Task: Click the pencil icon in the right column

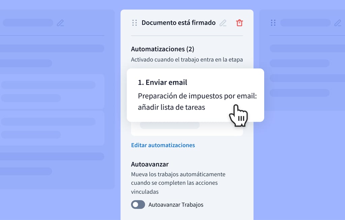Action: click(338, 23)
